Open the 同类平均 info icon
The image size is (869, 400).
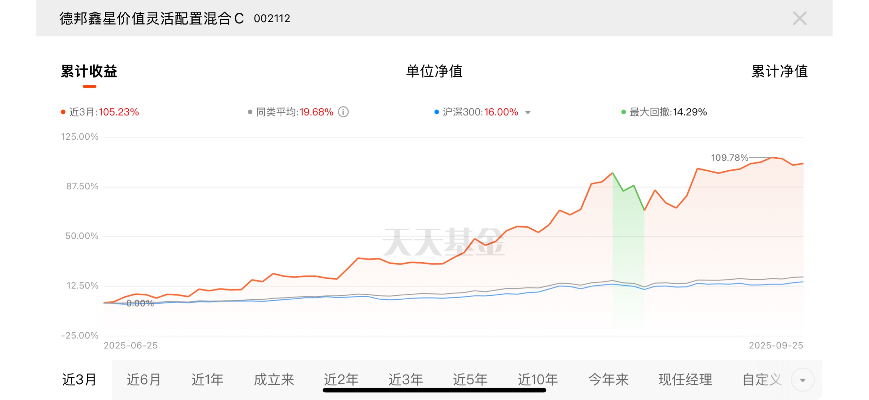(x=343, y=112)
